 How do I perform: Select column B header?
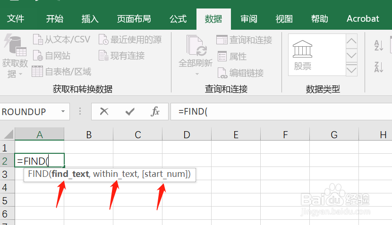89,134
